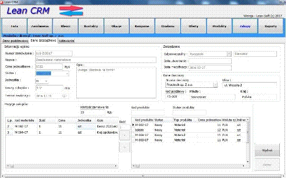
Task: Click the Kraj field showing Polska
Action: tap(259, 97)
